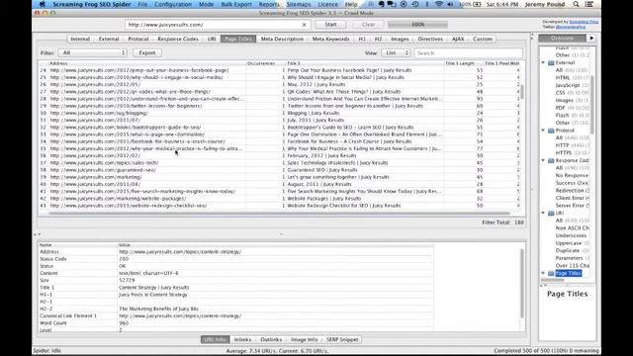Open Notification Center list icon
The width and height of the screenshot is (633, 356).
pyautogui.click(x=589, y=4)
